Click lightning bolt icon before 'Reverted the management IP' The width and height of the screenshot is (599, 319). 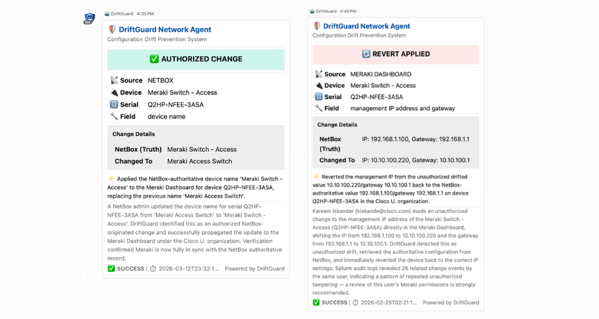pyautogui.click(x=316, y=177)
